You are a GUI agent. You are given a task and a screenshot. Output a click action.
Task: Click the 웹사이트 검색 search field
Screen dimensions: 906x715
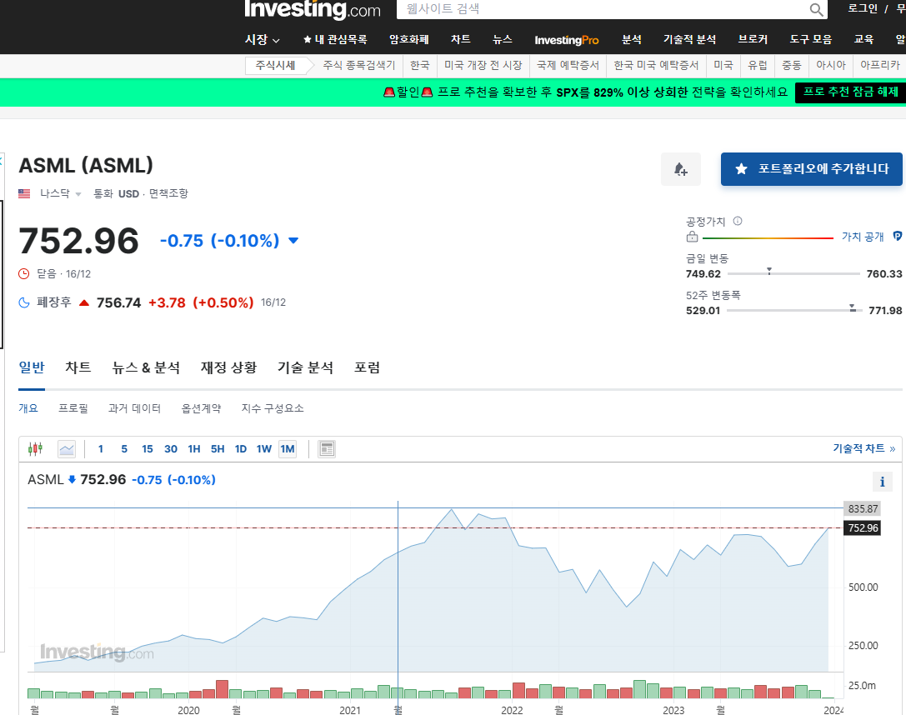click(x=603, y=9)
